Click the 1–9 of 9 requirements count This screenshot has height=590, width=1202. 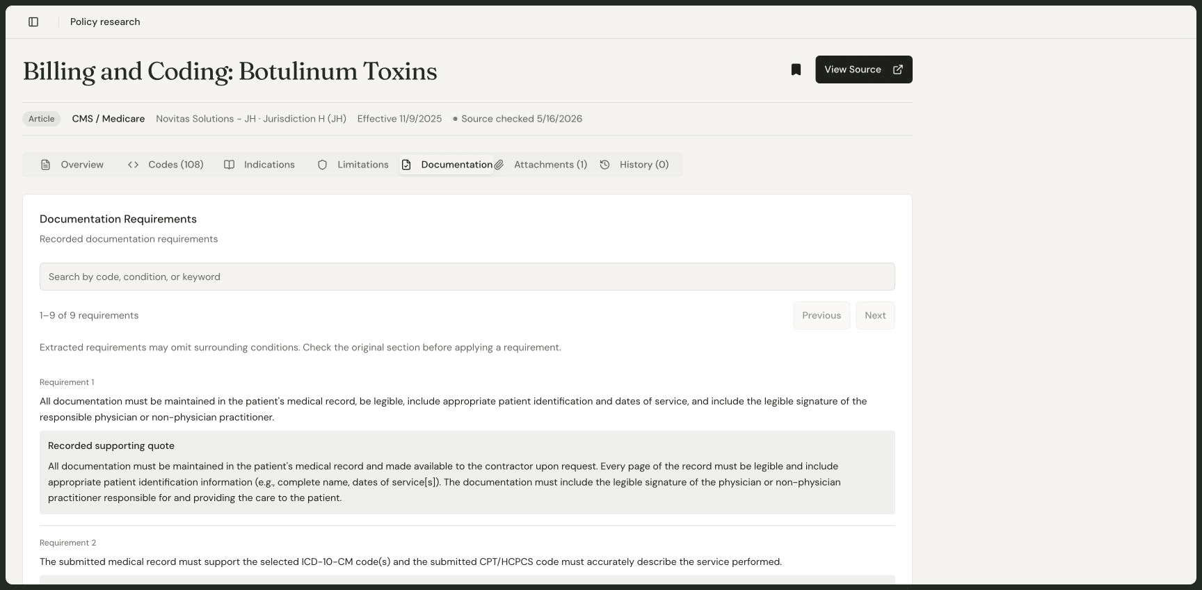[89, 316]
